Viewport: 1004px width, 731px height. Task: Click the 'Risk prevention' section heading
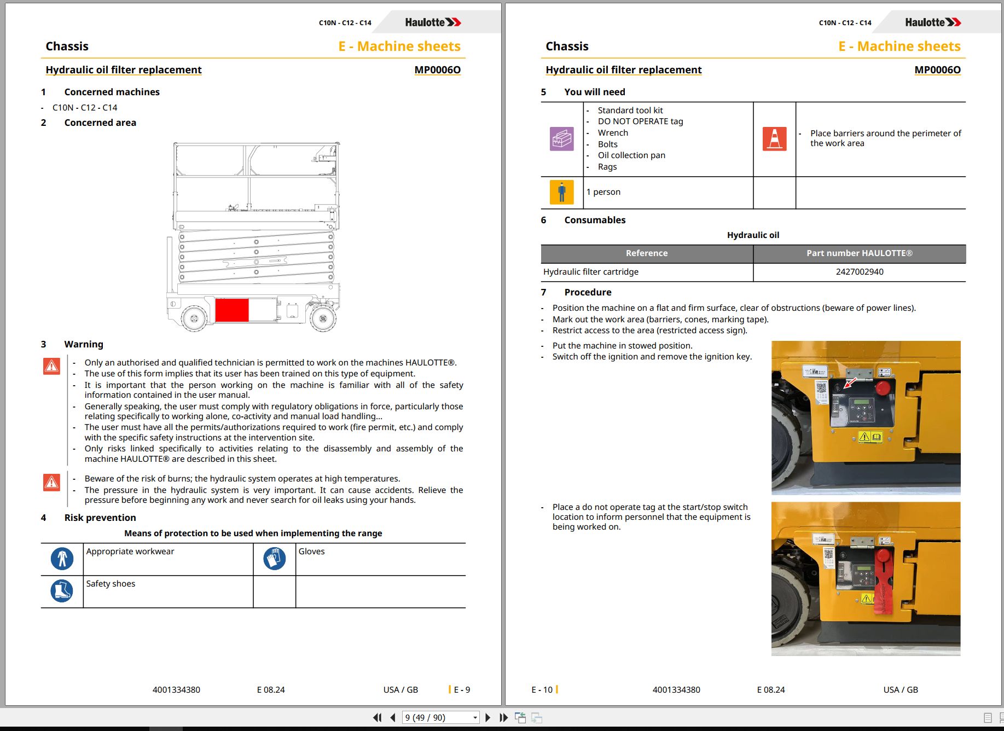[100, 518]
